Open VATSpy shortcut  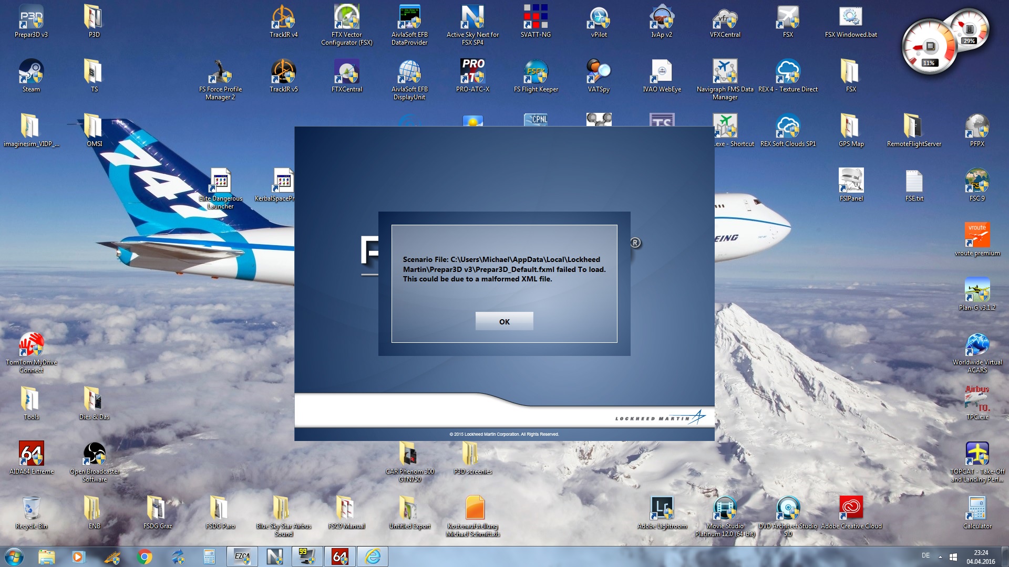(x=599, y=76)
